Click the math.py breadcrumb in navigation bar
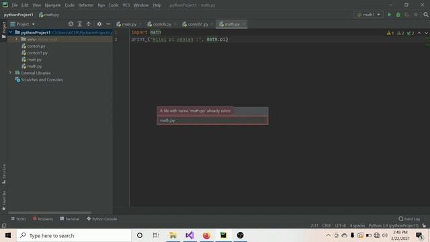Viewport: 430px width, 242px height. pyautogui.click(x=49, y=15)
